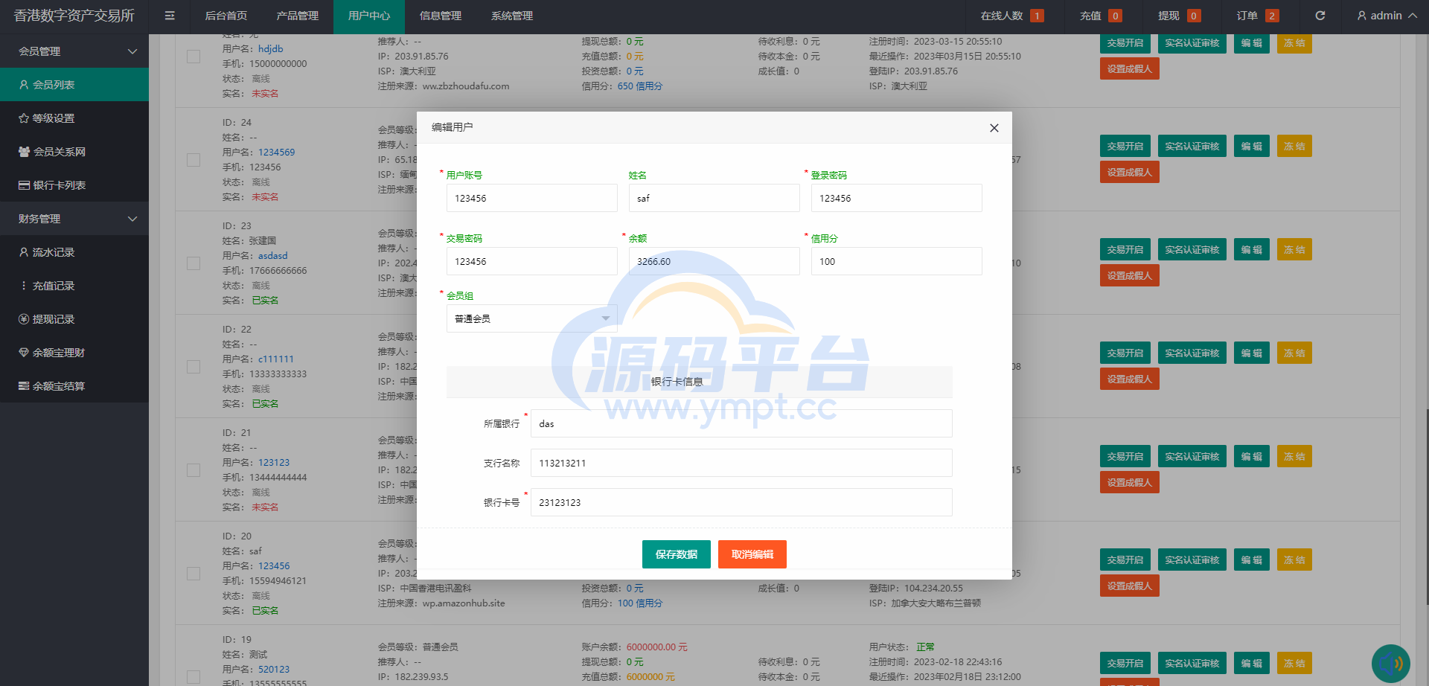
Task: Open 提现记录 in sidebar
Action: click(x=74, y=319)
